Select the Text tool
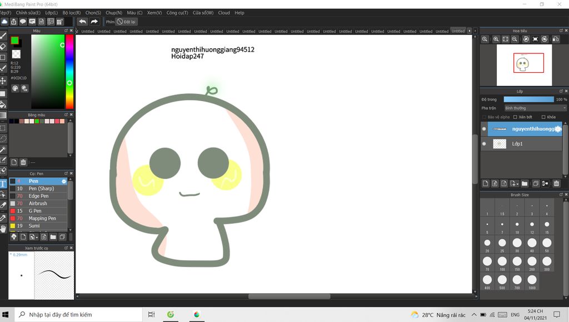 point(3,183)
